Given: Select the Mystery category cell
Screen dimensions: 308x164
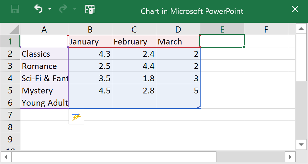Looking at the screenshot, I should 44,91.
